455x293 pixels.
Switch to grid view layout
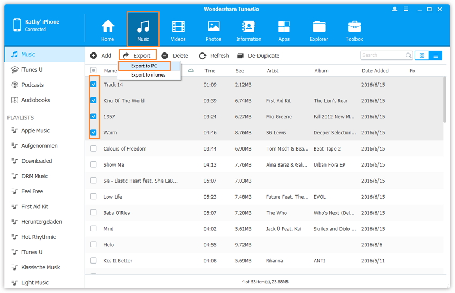click(422, 55)
